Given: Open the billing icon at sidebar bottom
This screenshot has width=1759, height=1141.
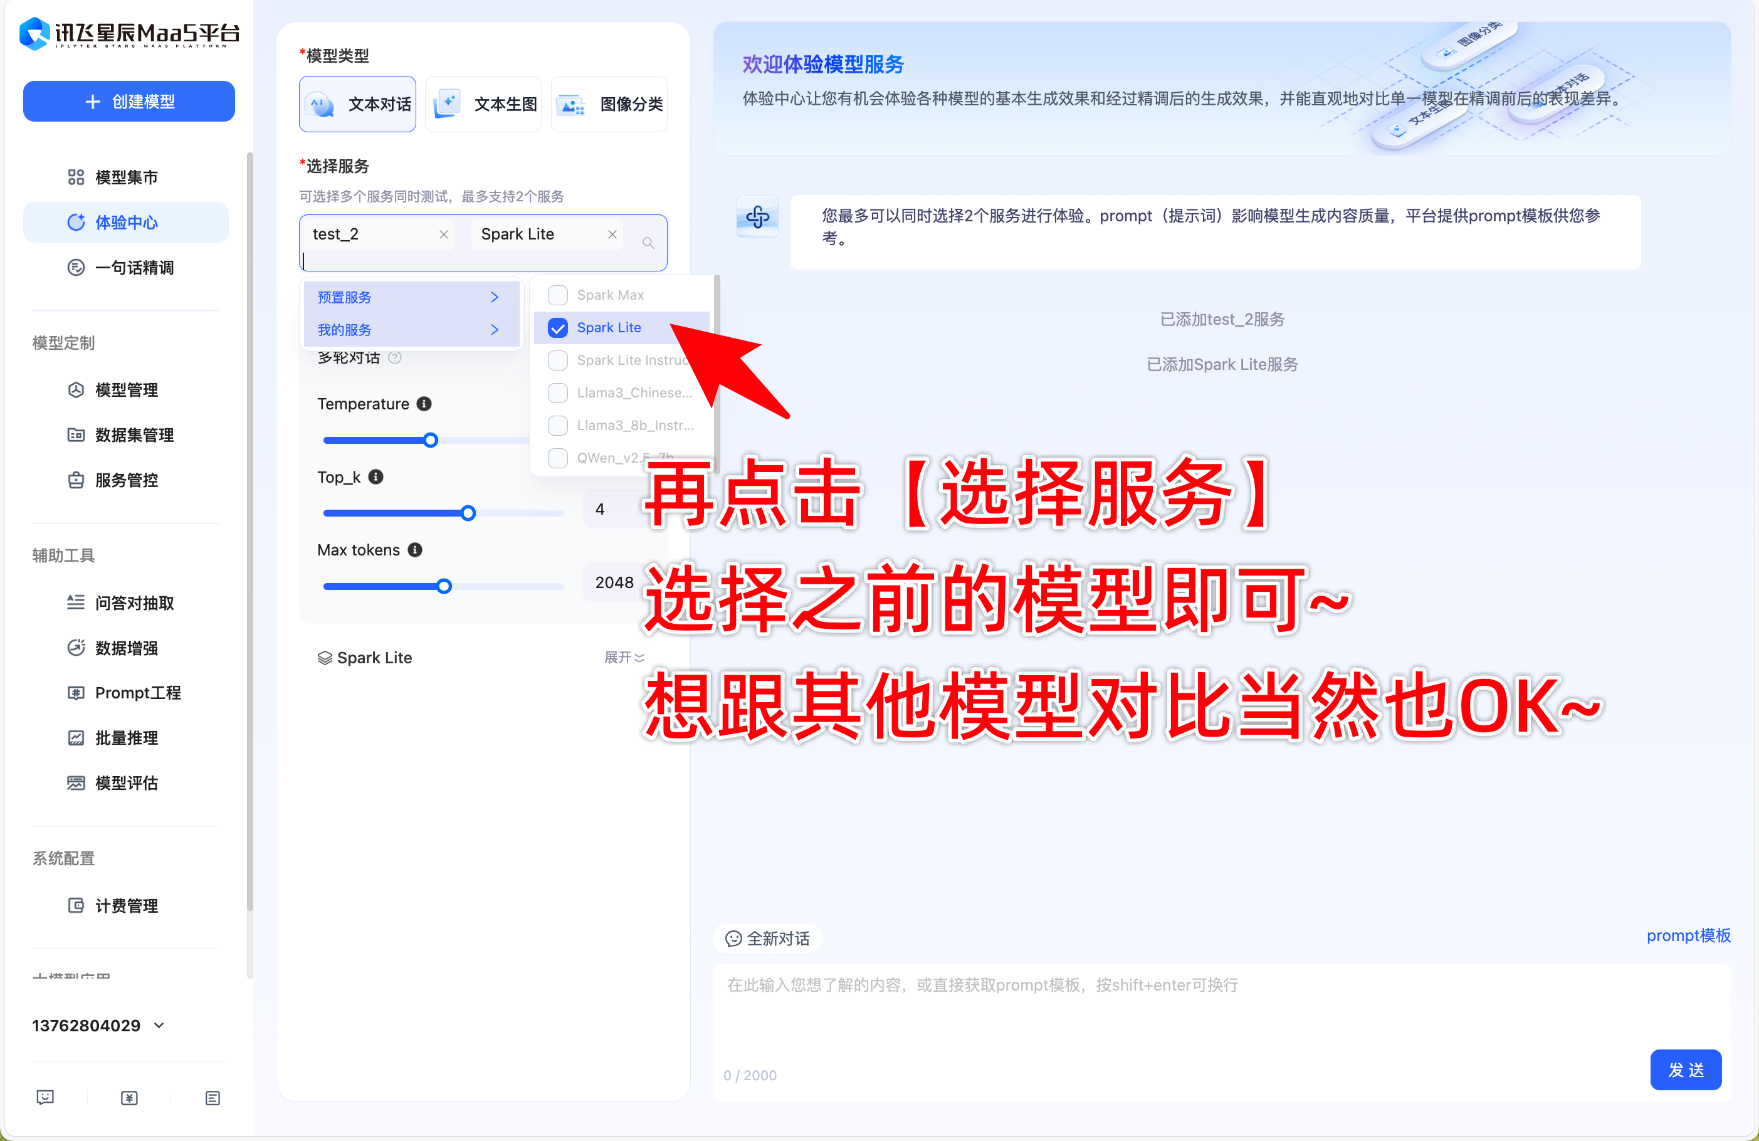Looking at the screenshot, I should [x=129, y=1098].
